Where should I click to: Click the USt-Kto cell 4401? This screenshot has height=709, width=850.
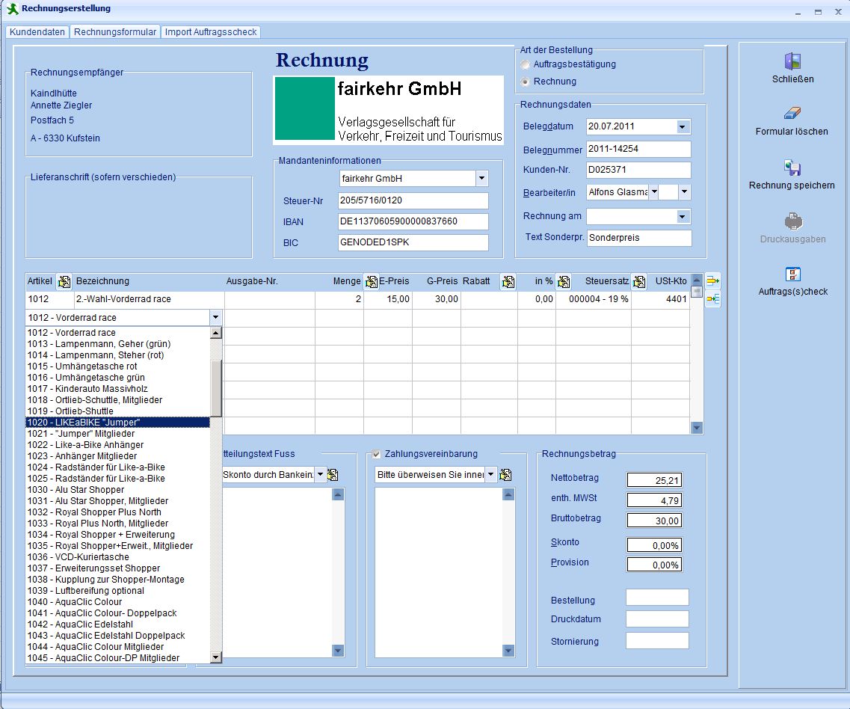[x=660, y=299]
